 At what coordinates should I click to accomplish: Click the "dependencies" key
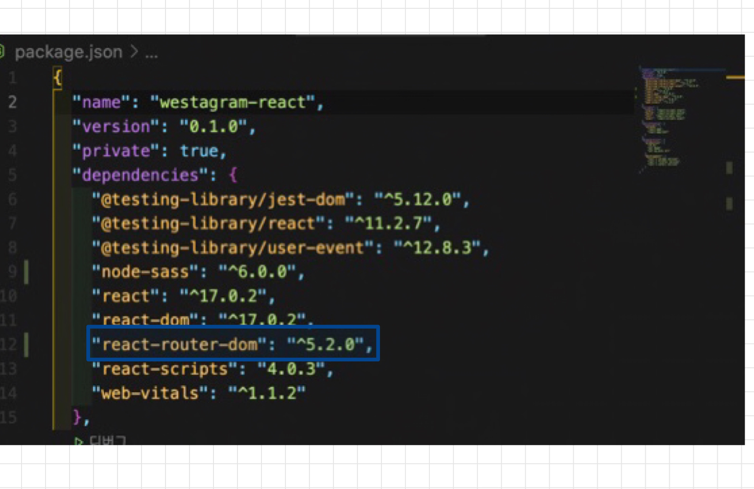[x=140, y=175]
